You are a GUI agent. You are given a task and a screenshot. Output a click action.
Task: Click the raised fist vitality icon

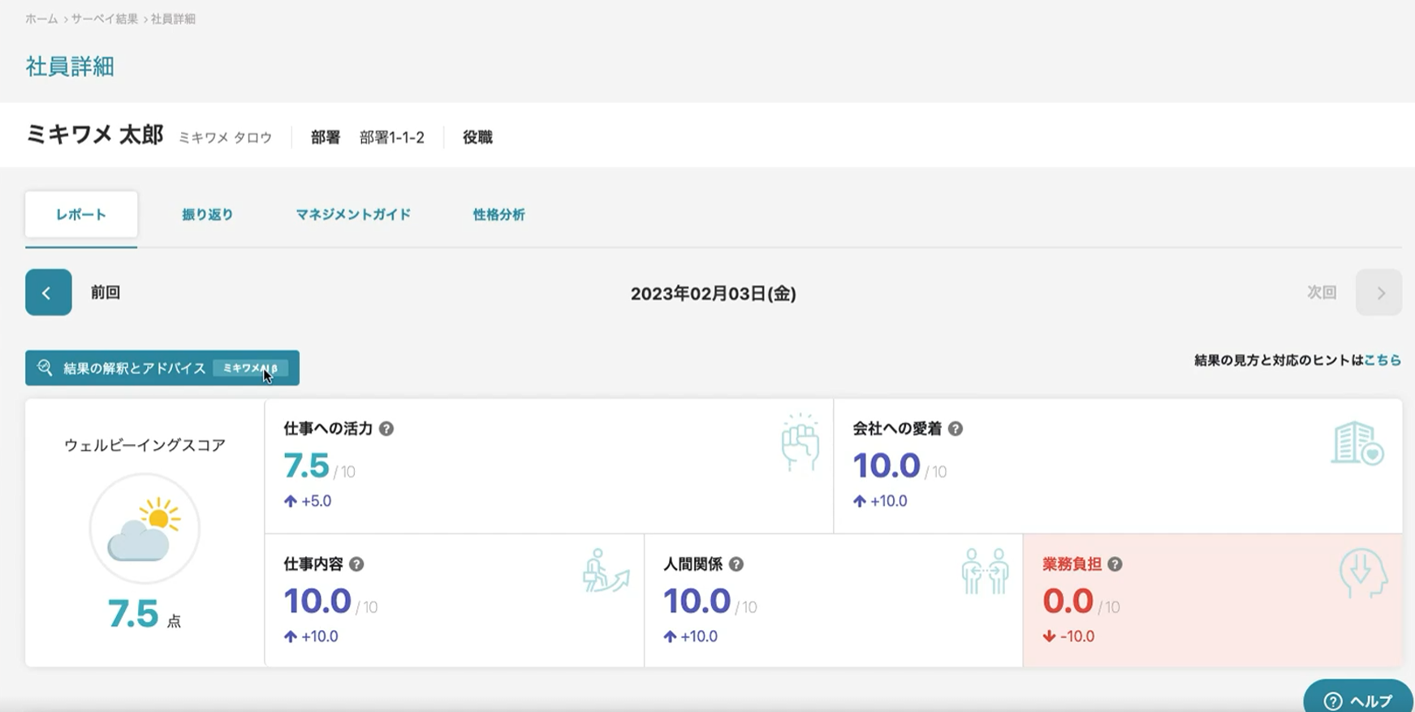click(x=800, y=442)
